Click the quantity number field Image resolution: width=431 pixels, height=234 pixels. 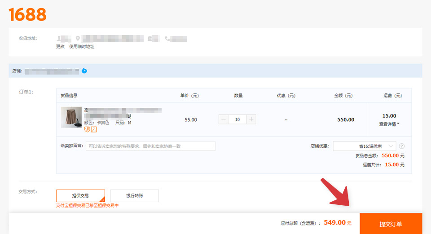click(x=237, y=119)
